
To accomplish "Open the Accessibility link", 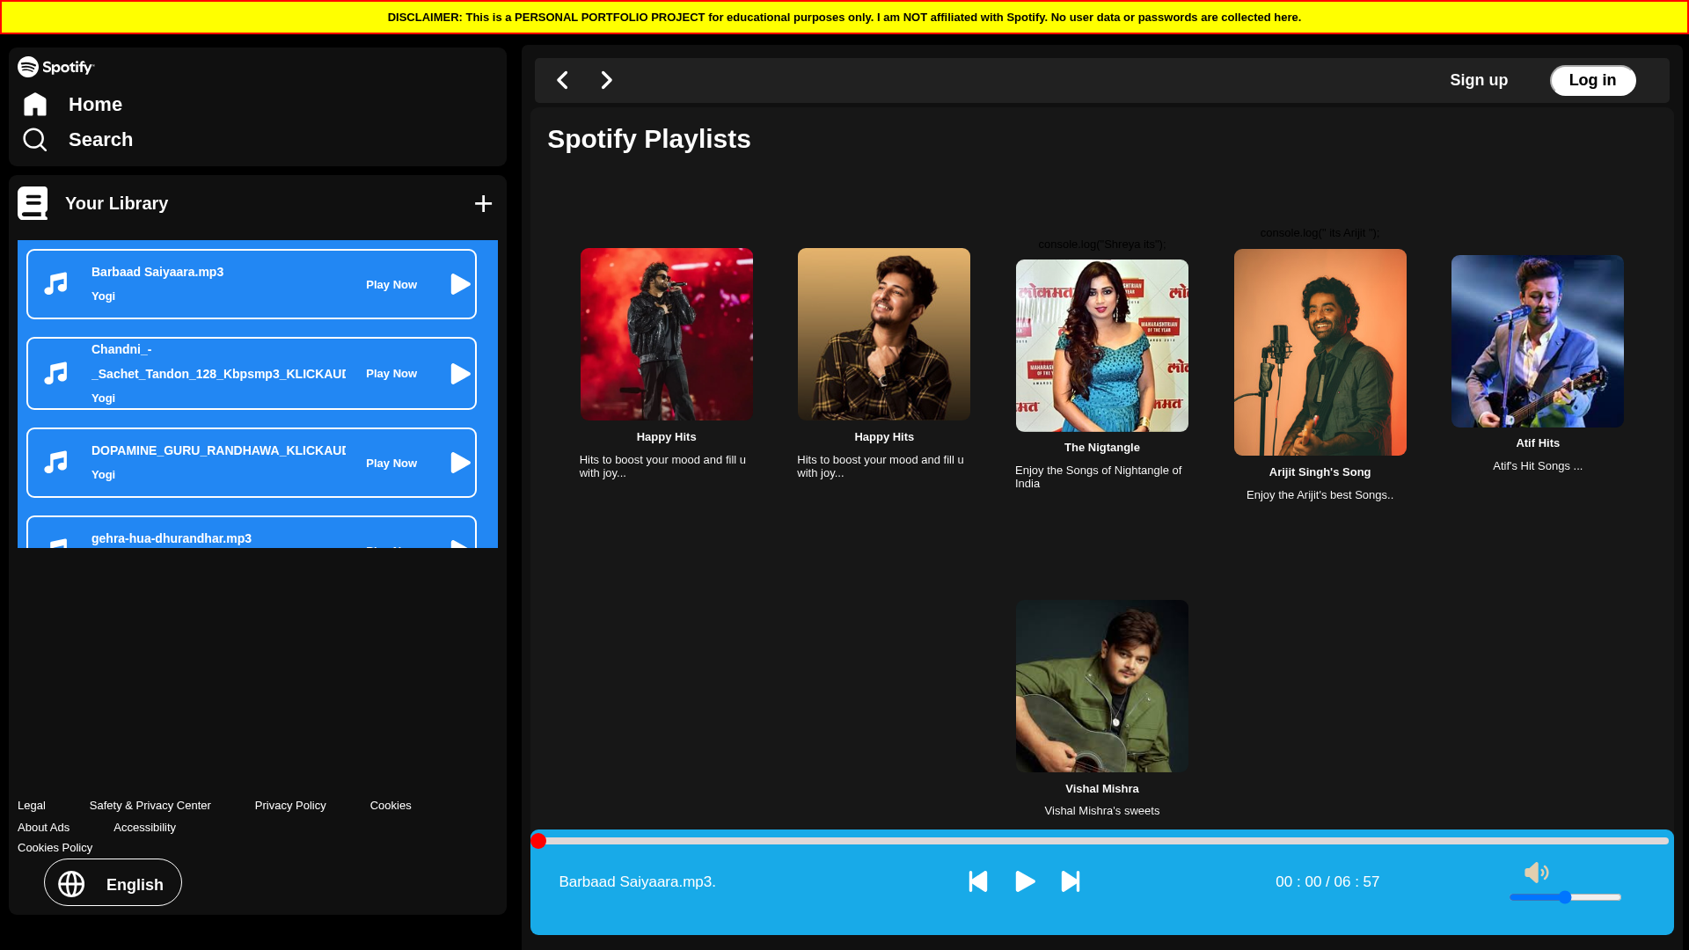I will coord(144,828).
